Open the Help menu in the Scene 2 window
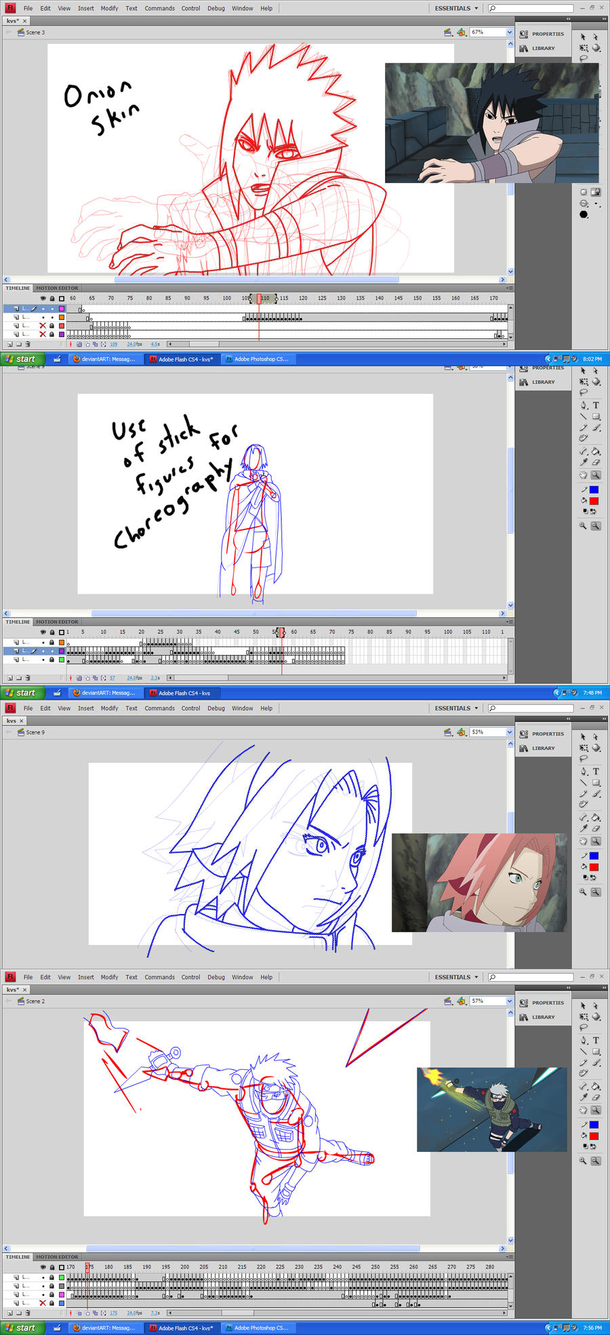 [x=266, y=977]
